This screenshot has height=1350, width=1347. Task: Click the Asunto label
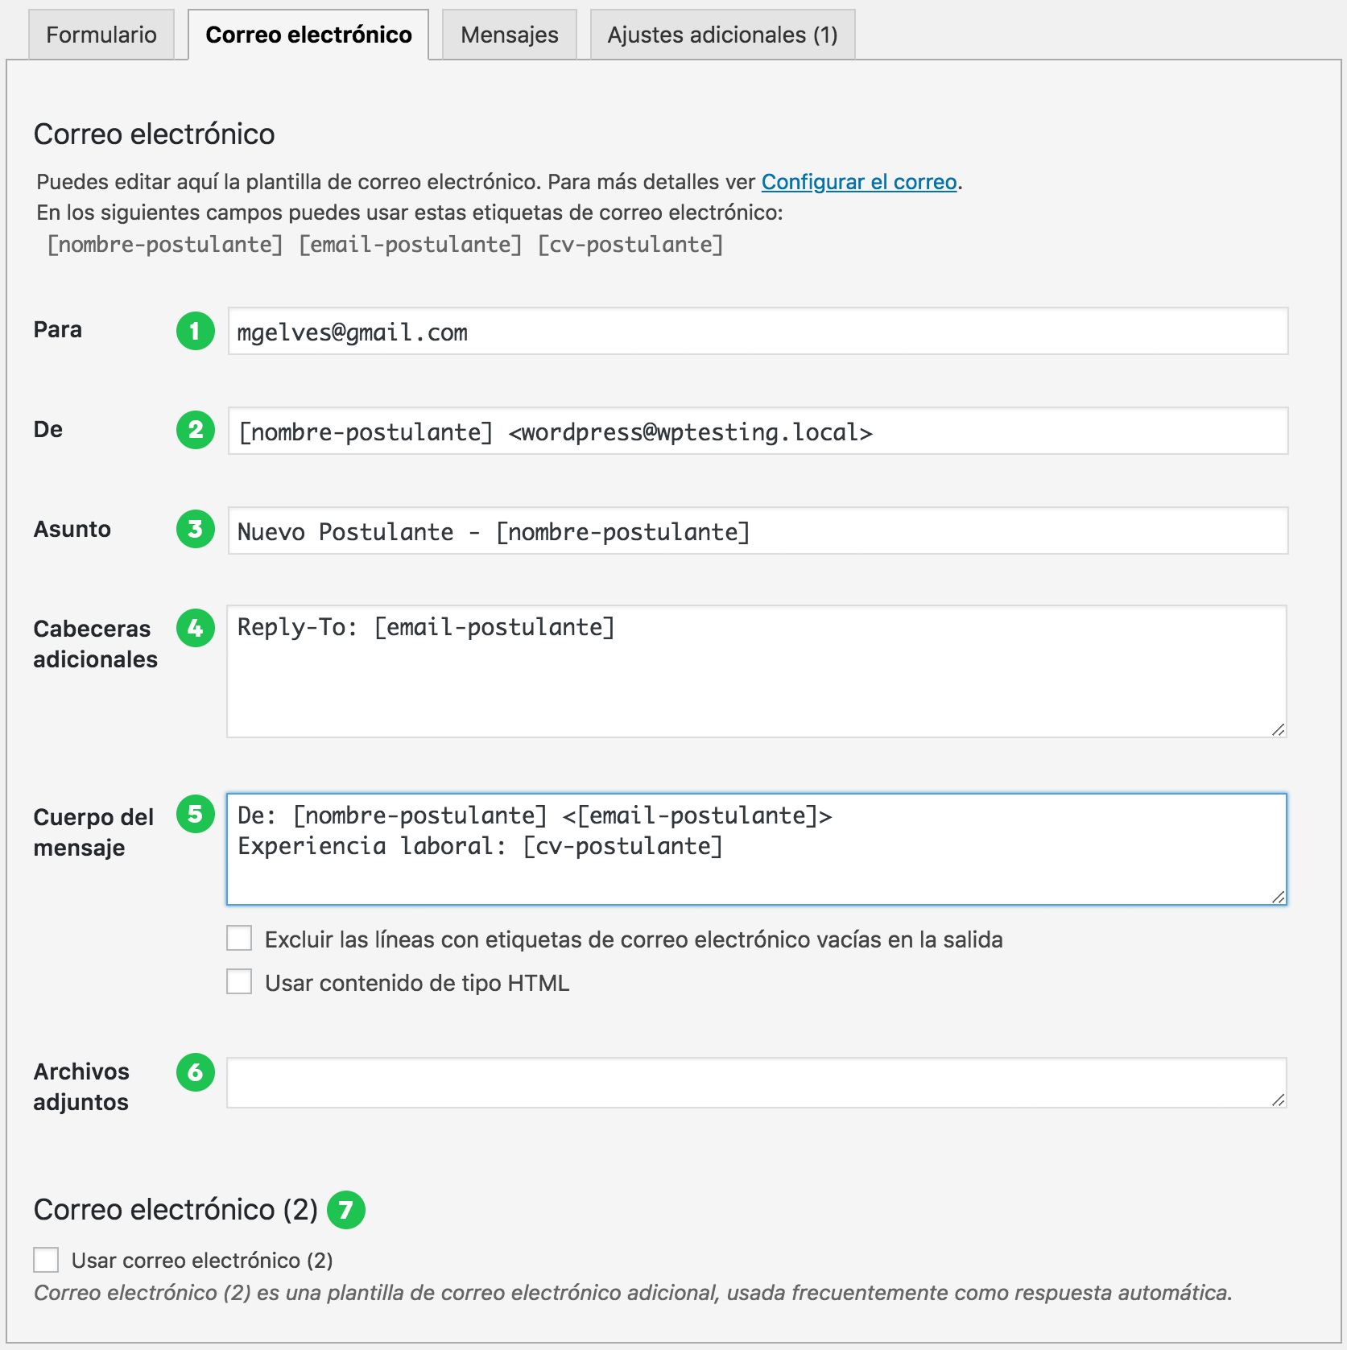pyautogui.click(x=72, y=530)
